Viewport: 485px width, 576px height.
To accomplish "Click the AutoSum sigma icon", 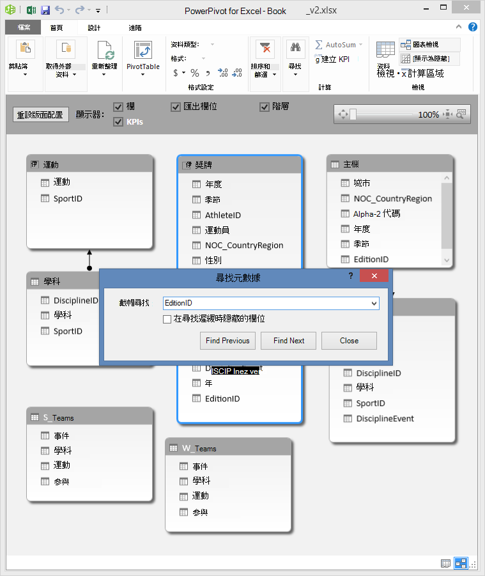I will (319, 45).
